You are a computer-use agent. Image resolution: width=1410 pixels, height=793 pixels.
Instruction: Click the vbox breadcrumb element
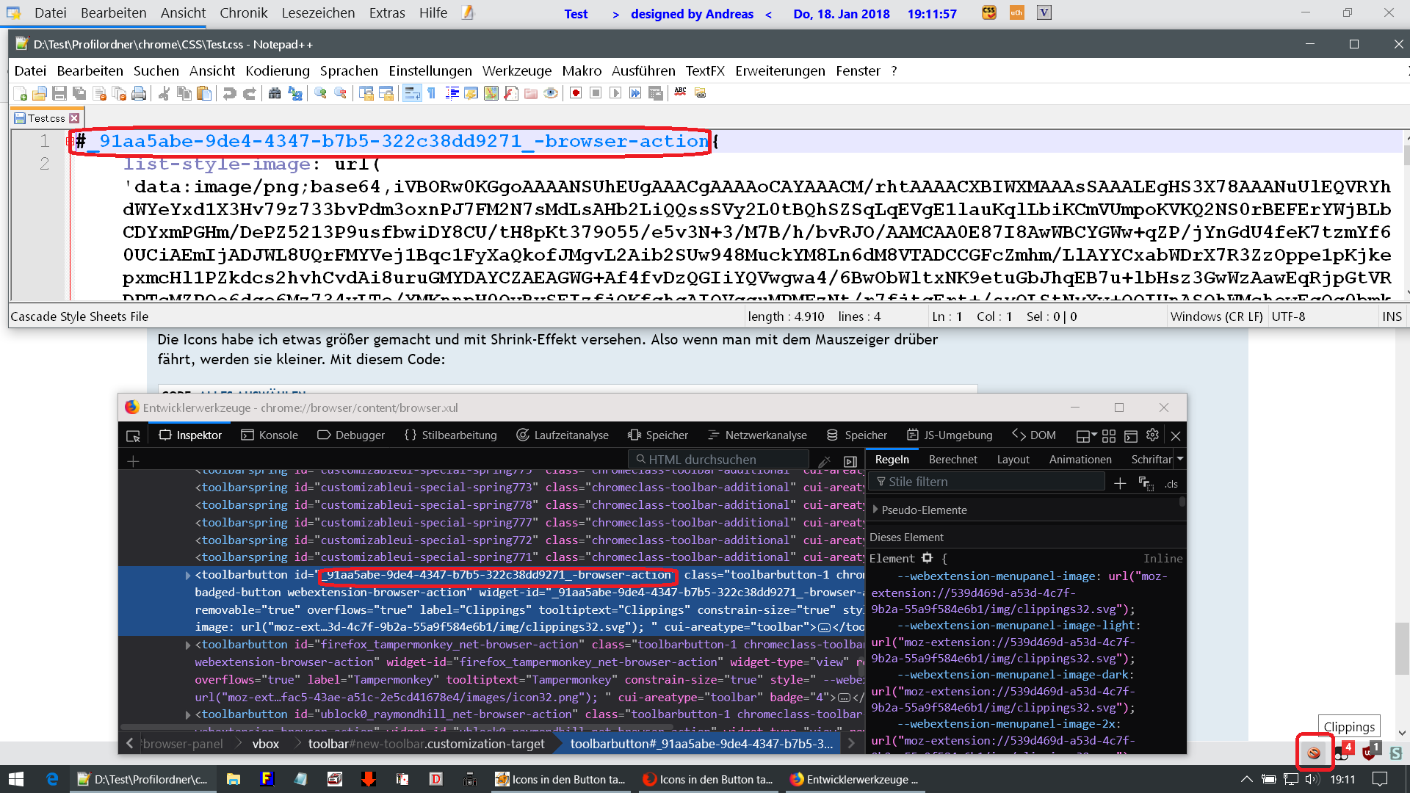(x=265, y=744)
